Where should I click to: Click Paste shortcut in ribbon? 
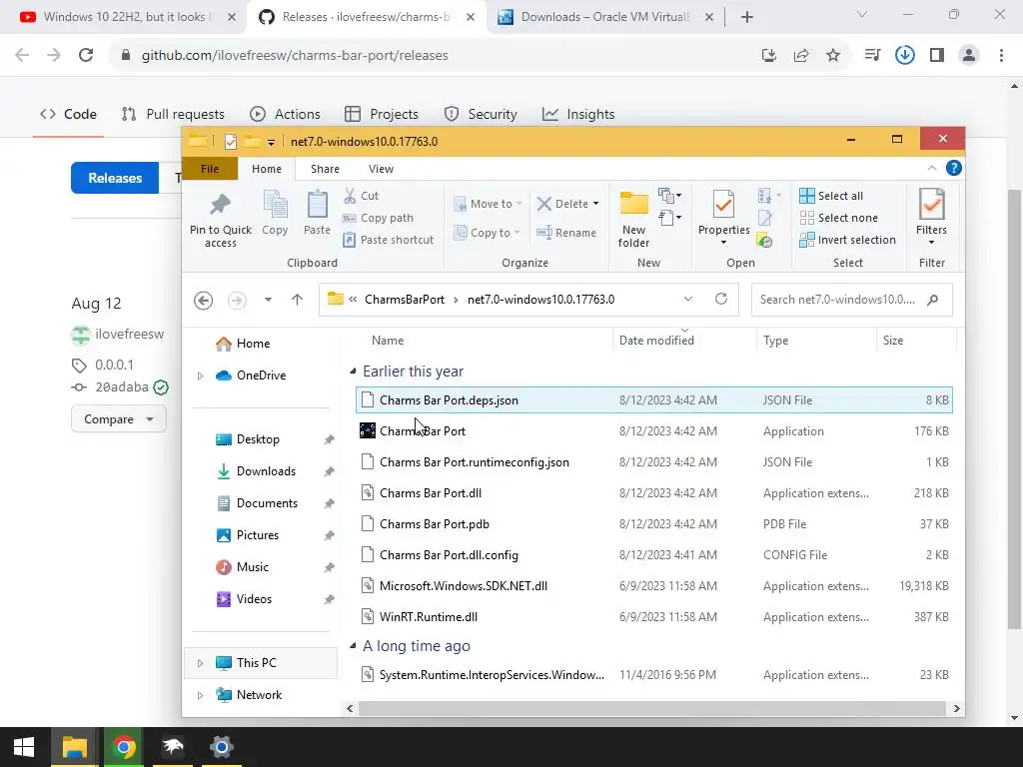point(389,240)
